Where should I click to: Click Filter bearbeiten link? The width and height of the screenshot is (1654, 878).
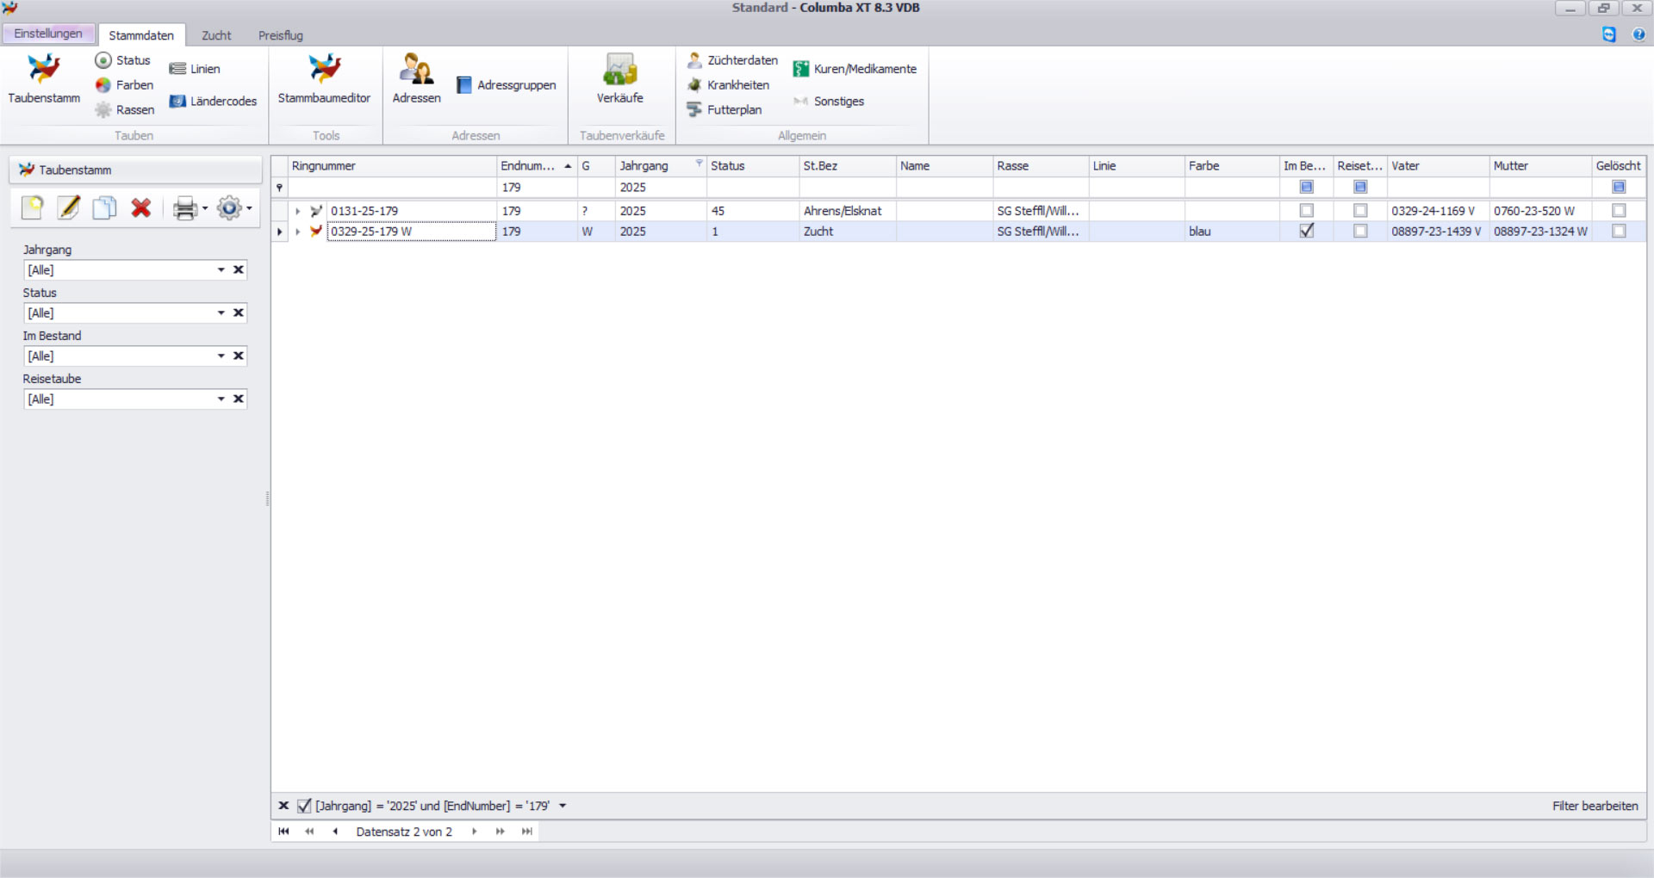pos(1595,807)
